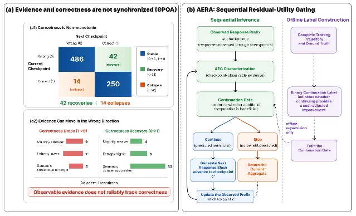Click the green Recovery legend swatch

[143, 69]
